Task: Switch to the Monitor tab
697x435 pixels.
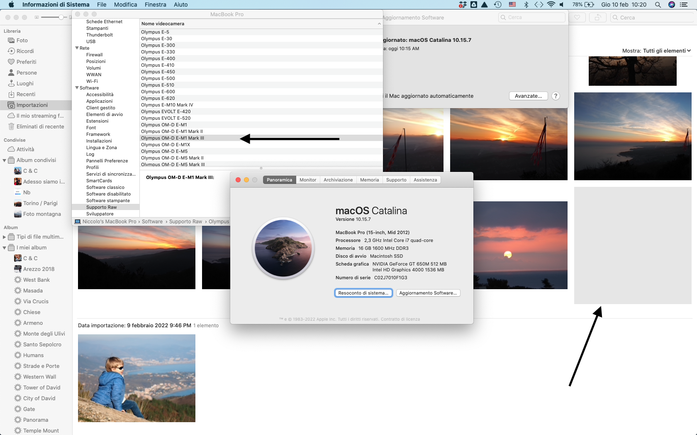Action: [x=308, y=180]
